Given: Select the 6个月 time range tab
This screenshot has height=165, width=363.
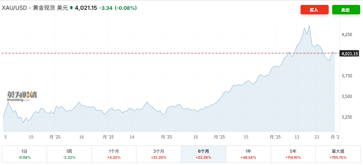Looking at the screenshot, I should [x=203, y=154].
